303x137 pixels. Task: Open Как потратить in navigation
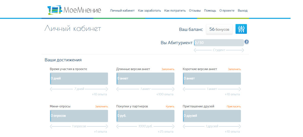(x=175, y=11)
